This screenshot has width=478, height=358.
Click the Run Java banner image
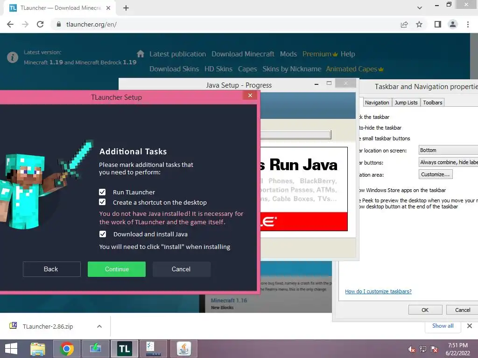click(304, 189)
